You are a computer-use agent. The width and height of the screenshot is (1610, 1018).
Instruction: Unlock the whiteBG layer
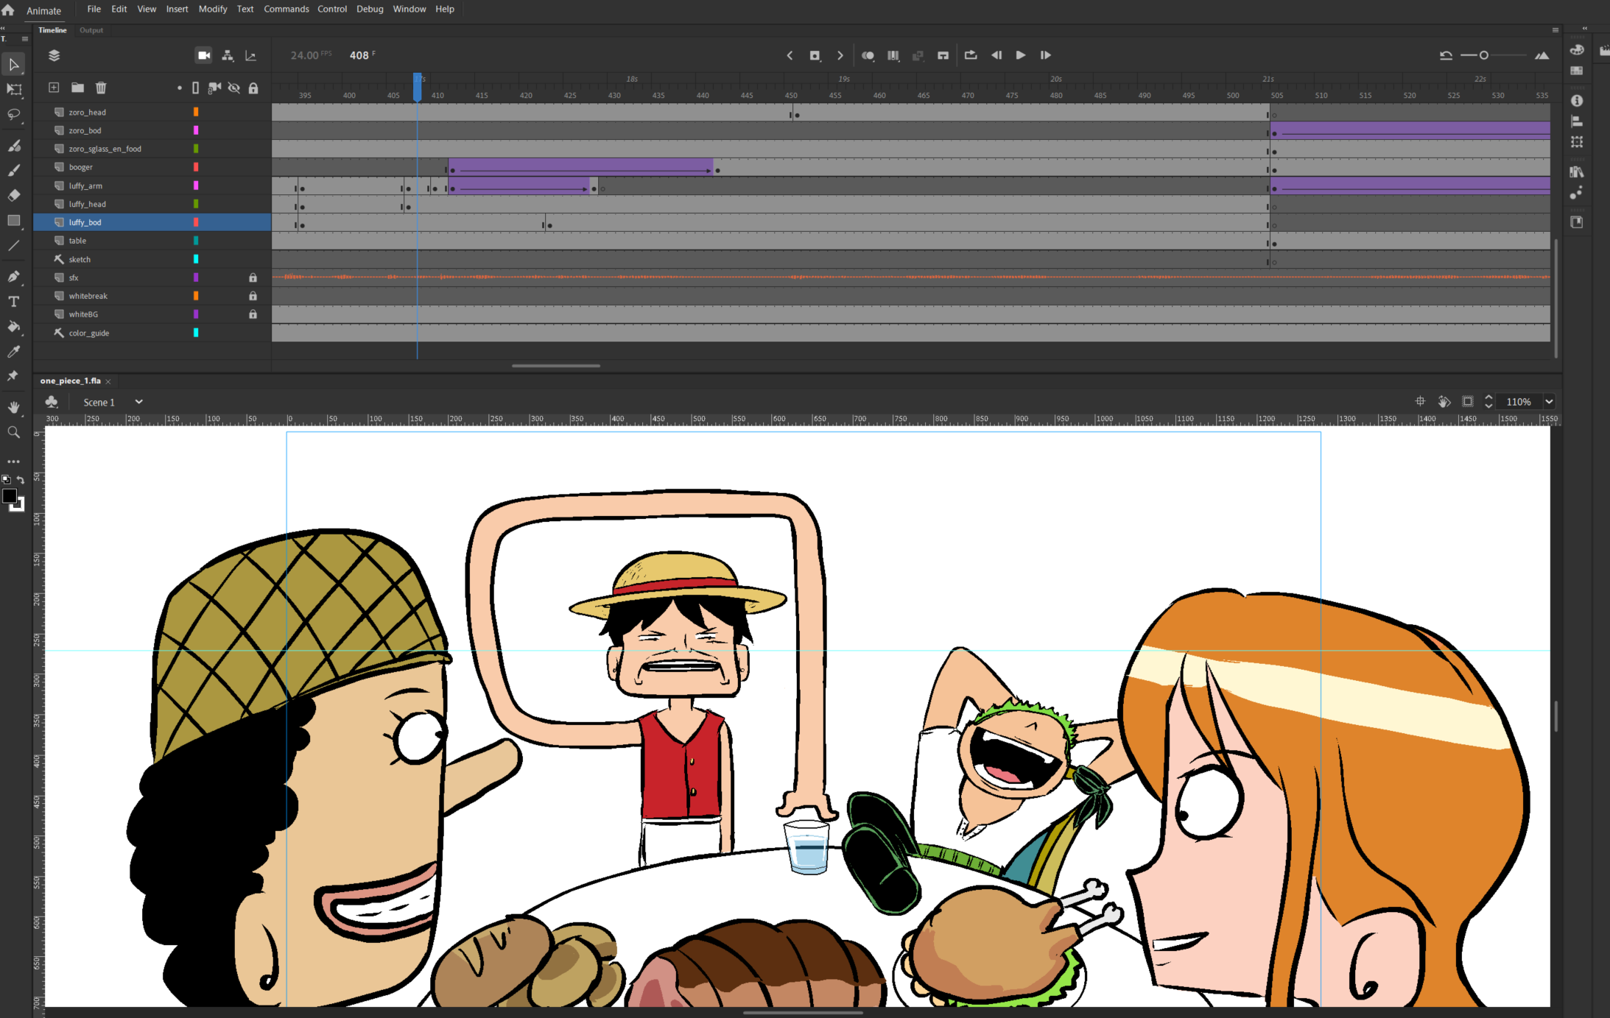(x=253, y=314)
